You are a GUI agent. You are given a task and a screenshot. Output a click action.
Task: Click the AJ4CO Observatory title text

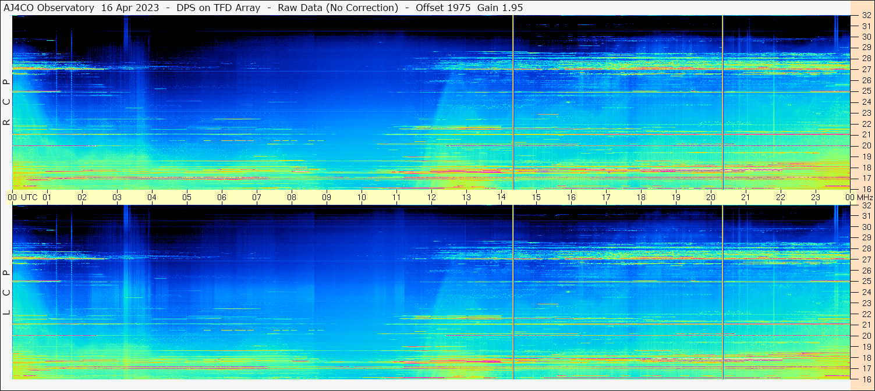[49, 8]
